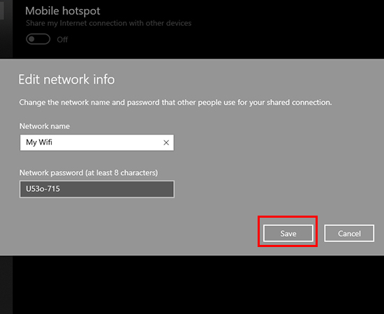Select the 'Edit network info' heading
Image resolution: width=384 pixels, height=314 pixels.
[66, 80]
